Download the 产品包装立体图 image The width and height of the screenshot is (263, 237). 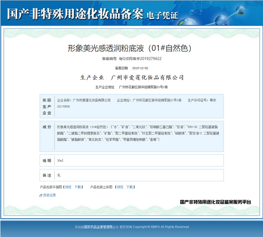pyautogui.click(x=130, y=187)
